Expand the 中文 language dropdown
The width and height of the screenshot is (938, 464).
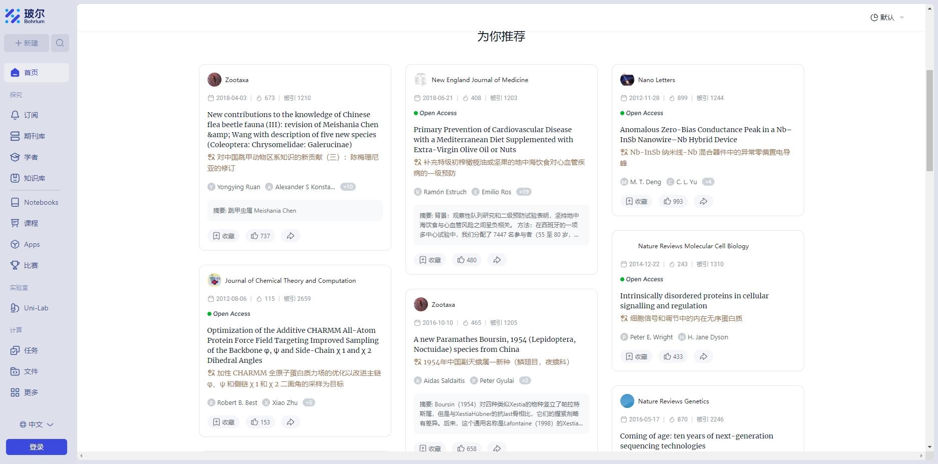click(37, 424)
